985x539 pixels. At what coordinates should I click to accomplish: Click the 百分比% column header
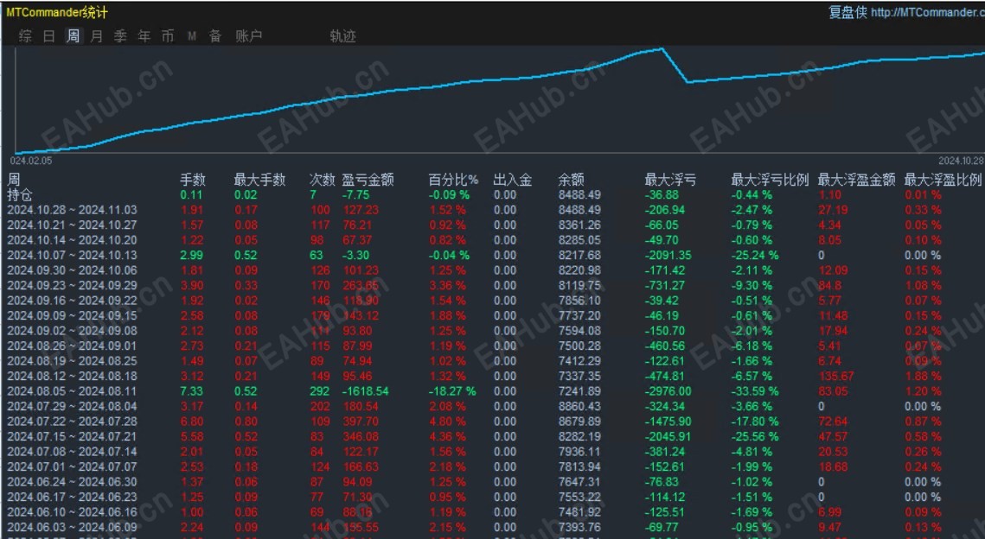(x=453, y=180)
